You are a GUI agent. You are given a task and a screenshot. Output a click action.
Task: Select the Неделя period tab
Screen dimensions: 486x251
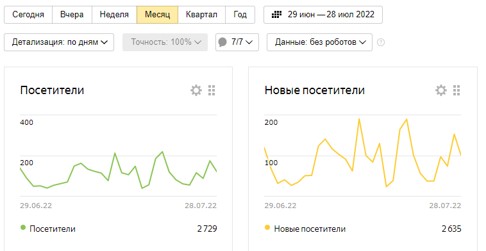pyautogui.click(x=114, y=15)
